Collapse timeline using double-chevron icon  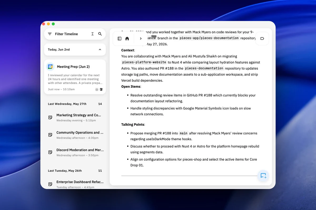coord(92,34)
